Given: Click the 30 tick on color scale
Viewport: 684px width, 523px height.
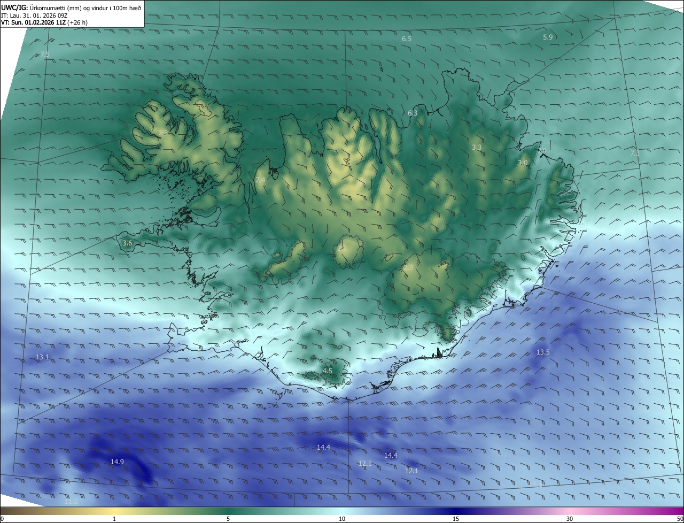Looking at the screenshot, I should click(570, 519).
